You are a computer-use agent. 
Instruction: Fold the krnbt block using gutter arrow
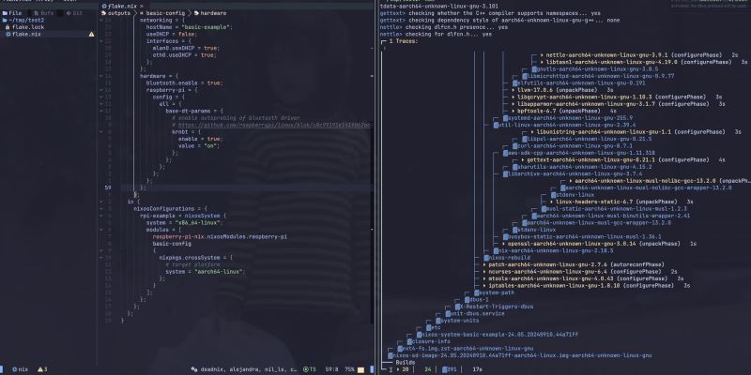pyautogui.click(x=101, y=131)
